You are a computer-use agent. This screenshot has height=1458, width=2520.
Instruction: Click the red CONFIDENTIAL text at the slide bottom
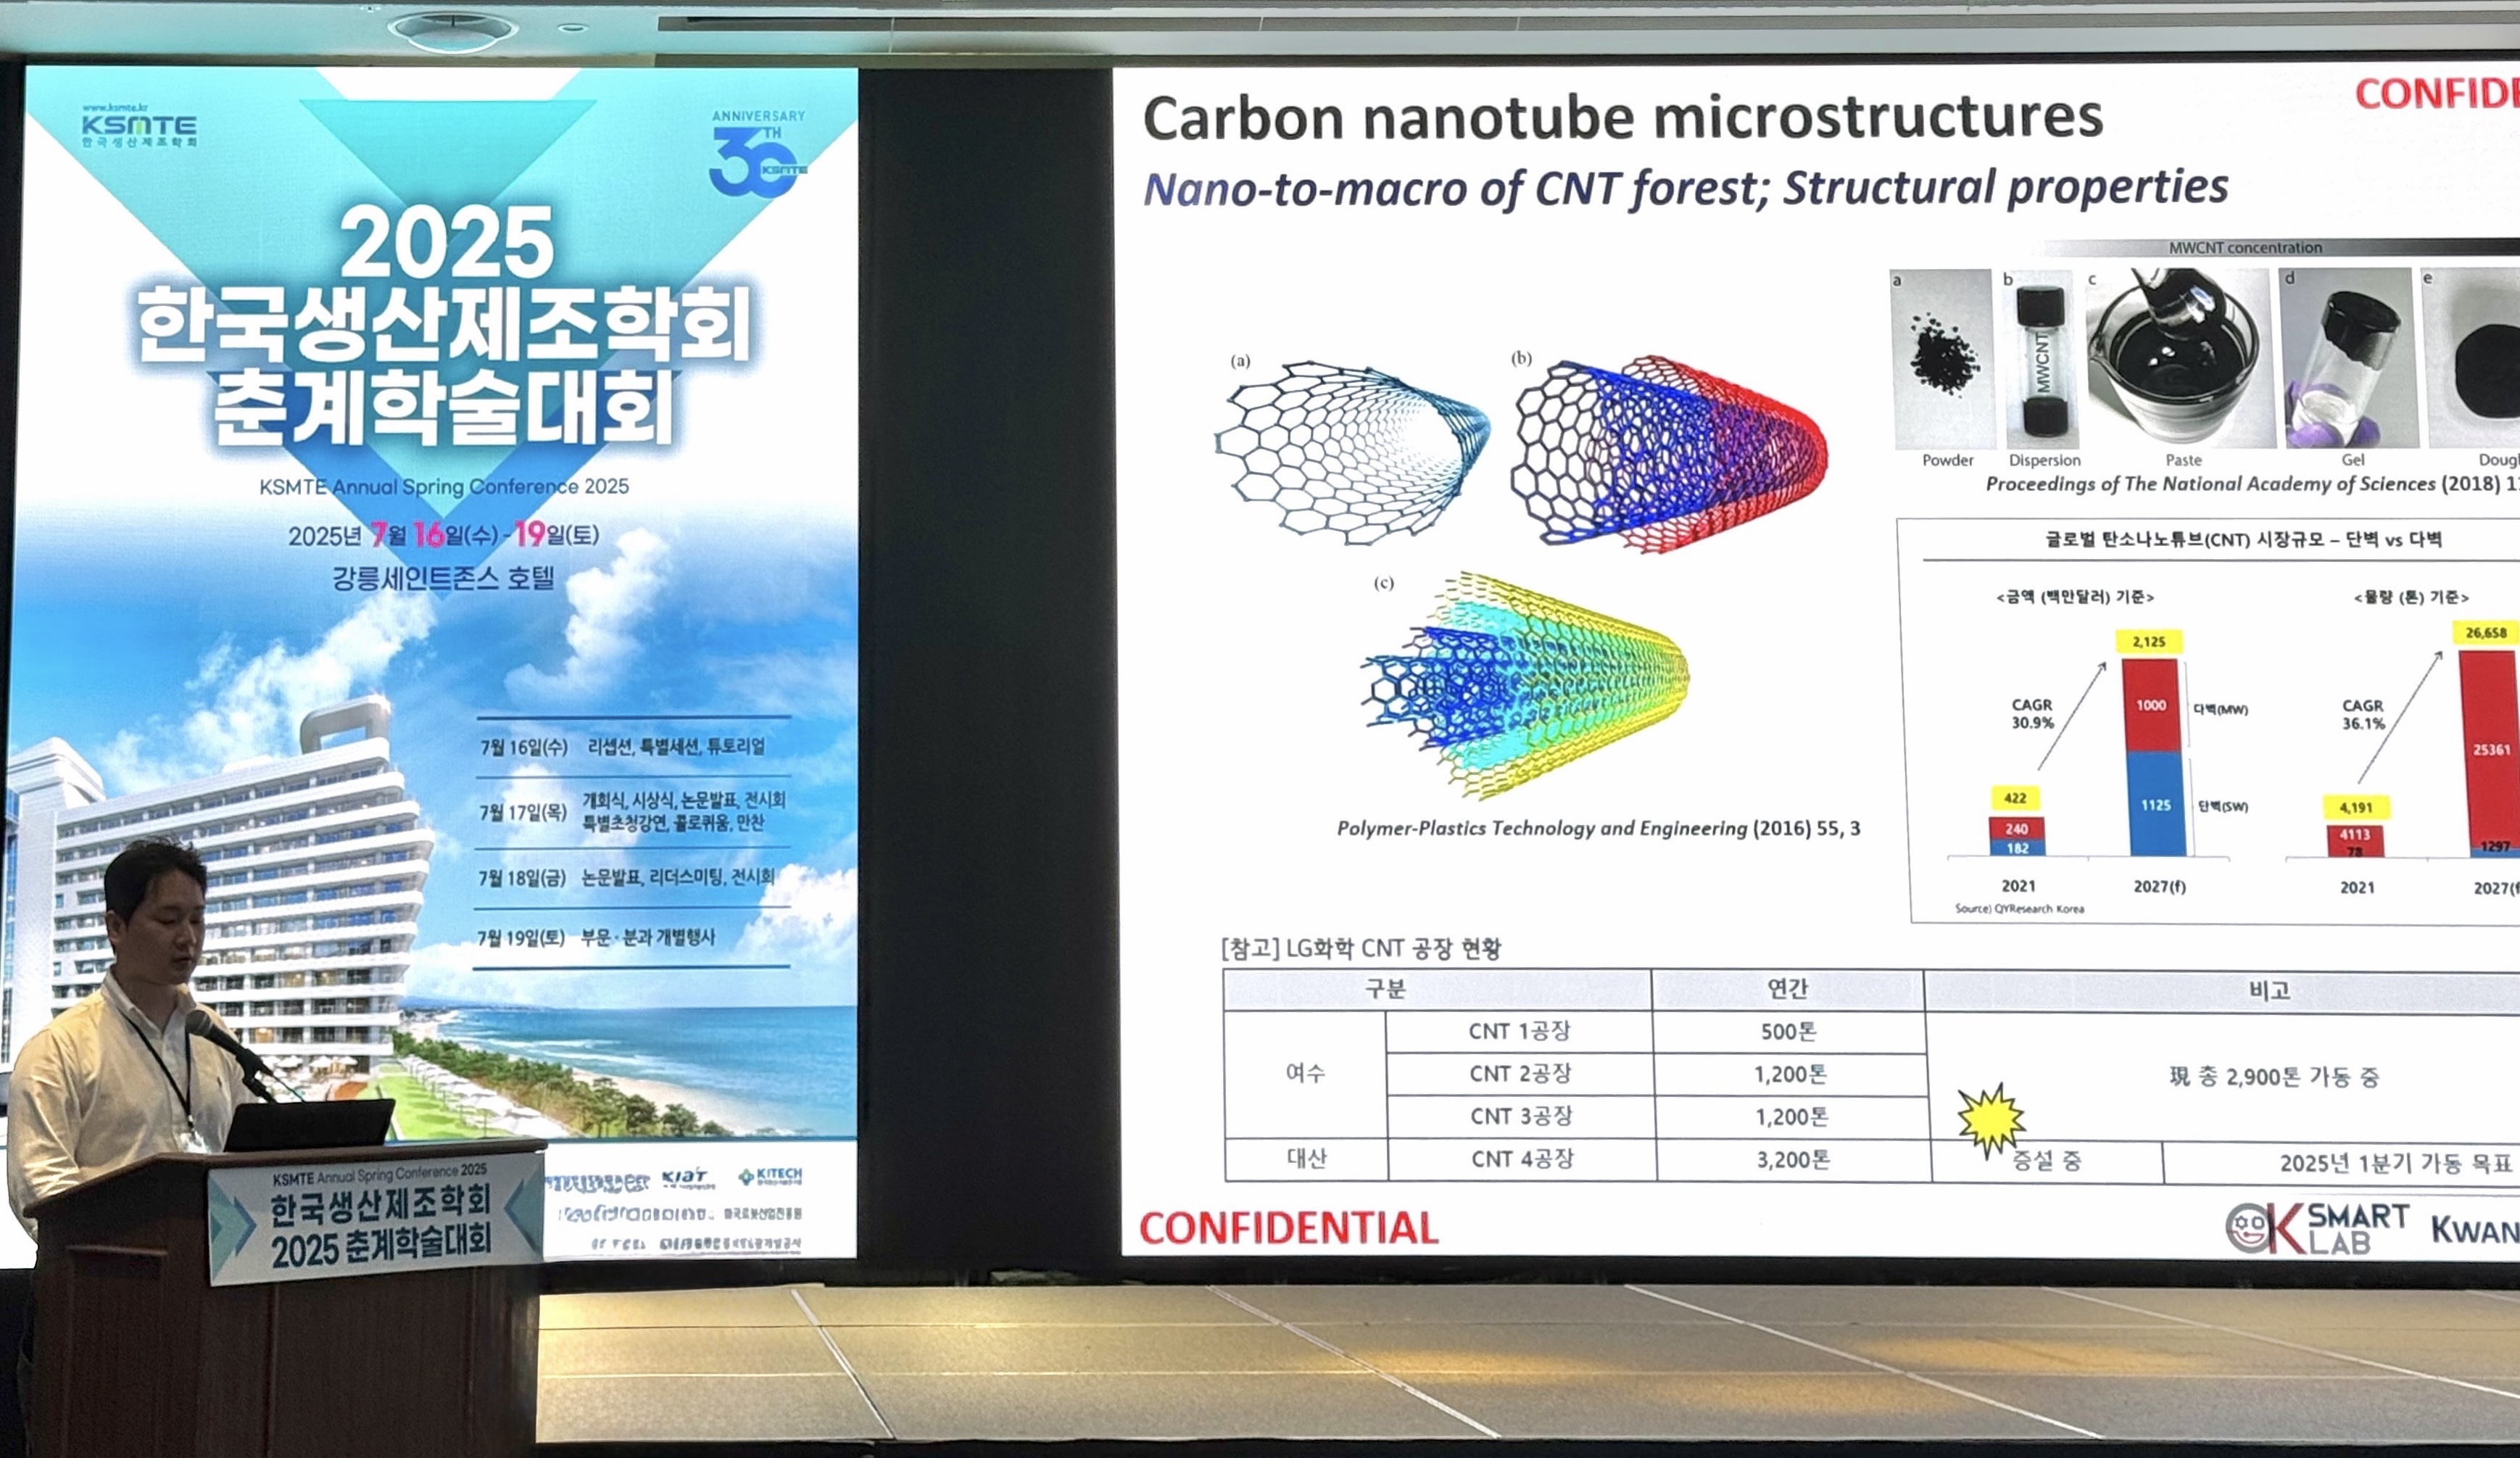pos(1288,1228)
